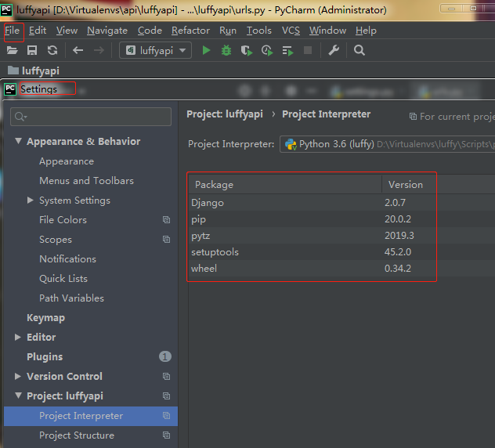This screenshot has width=495, height=448.
Task: Open Search Everywhere magnifier icon
Action: point(360,50)
